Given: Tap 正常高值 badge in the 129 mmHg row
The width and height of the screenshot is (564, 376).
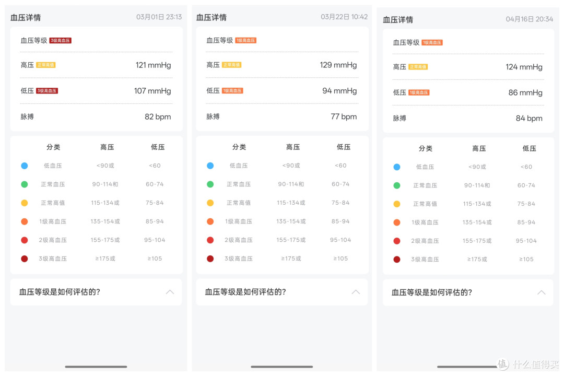Looking at the screenshot, I should [232, 65].
